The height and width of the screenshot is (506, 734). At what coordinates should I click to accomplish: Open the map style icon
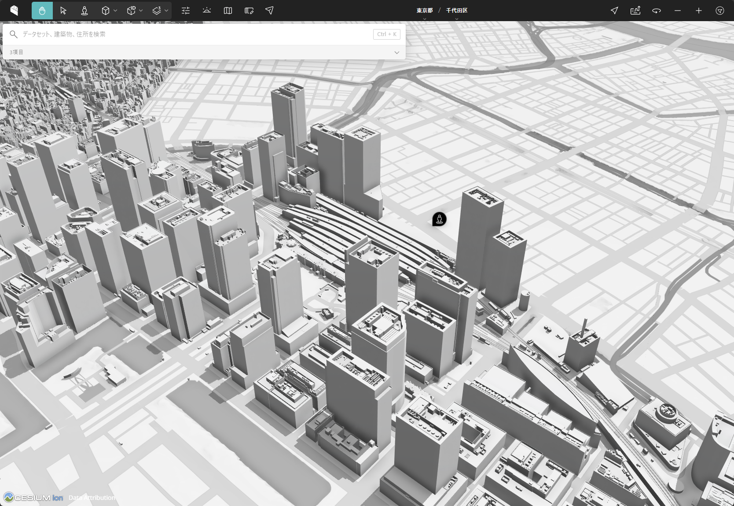pos(228,11)
